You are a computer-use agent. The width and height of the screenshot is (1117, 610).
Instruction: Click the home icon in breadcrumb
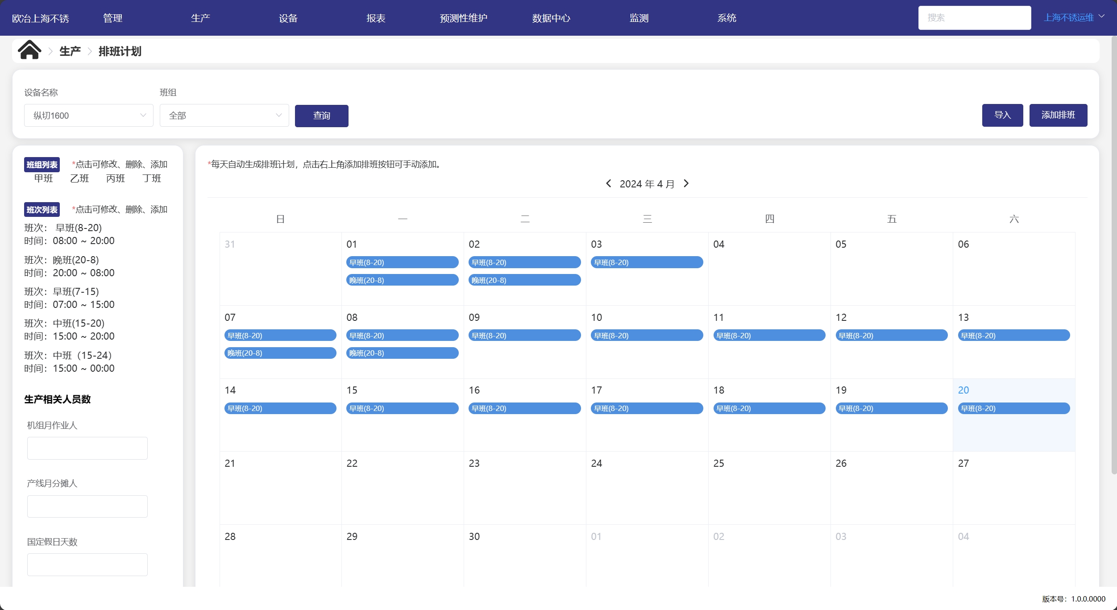tap(29, 50)
